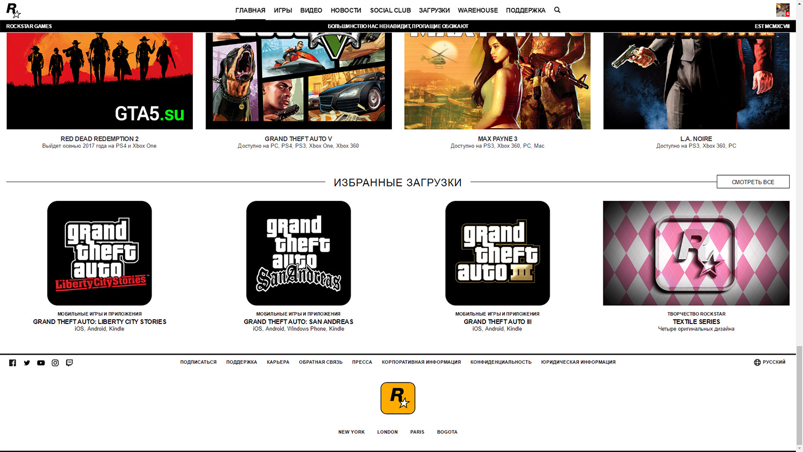Open Rockstar's Twitter icon in footer

[27, 363]
